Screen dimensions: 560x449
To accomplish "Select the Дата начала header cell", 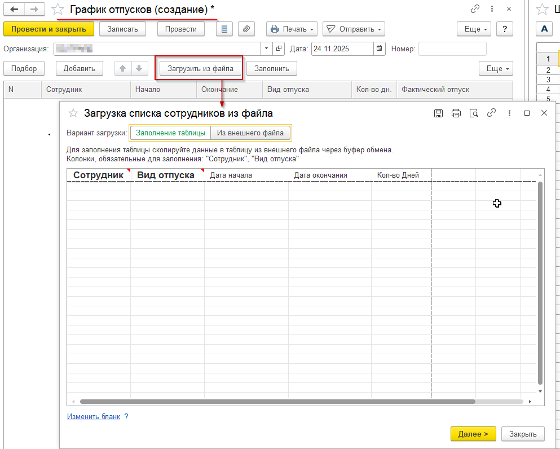I will tap(246, 175).
